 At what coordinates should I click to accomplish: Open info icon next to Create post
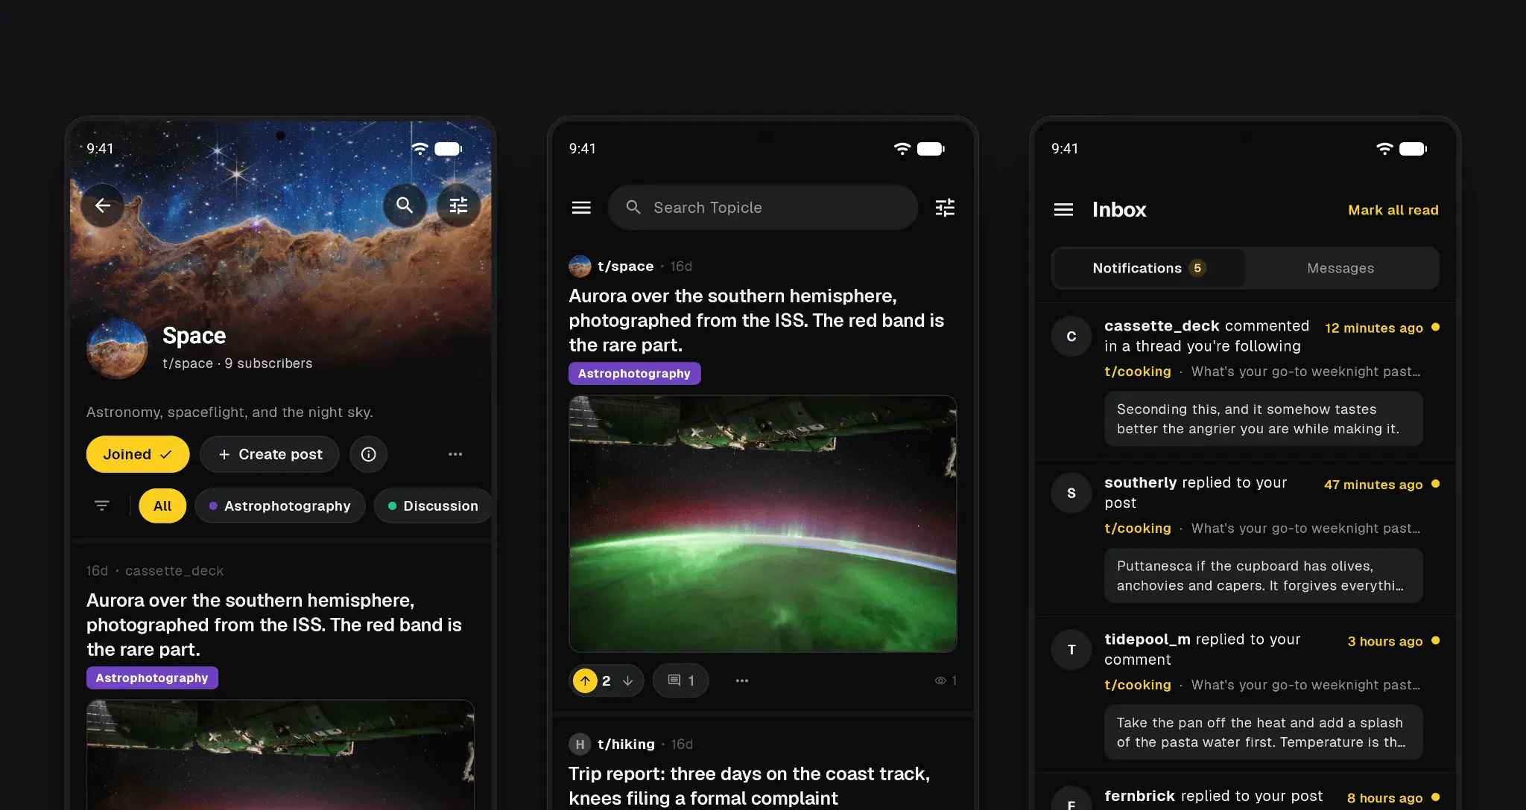(369, 454)
